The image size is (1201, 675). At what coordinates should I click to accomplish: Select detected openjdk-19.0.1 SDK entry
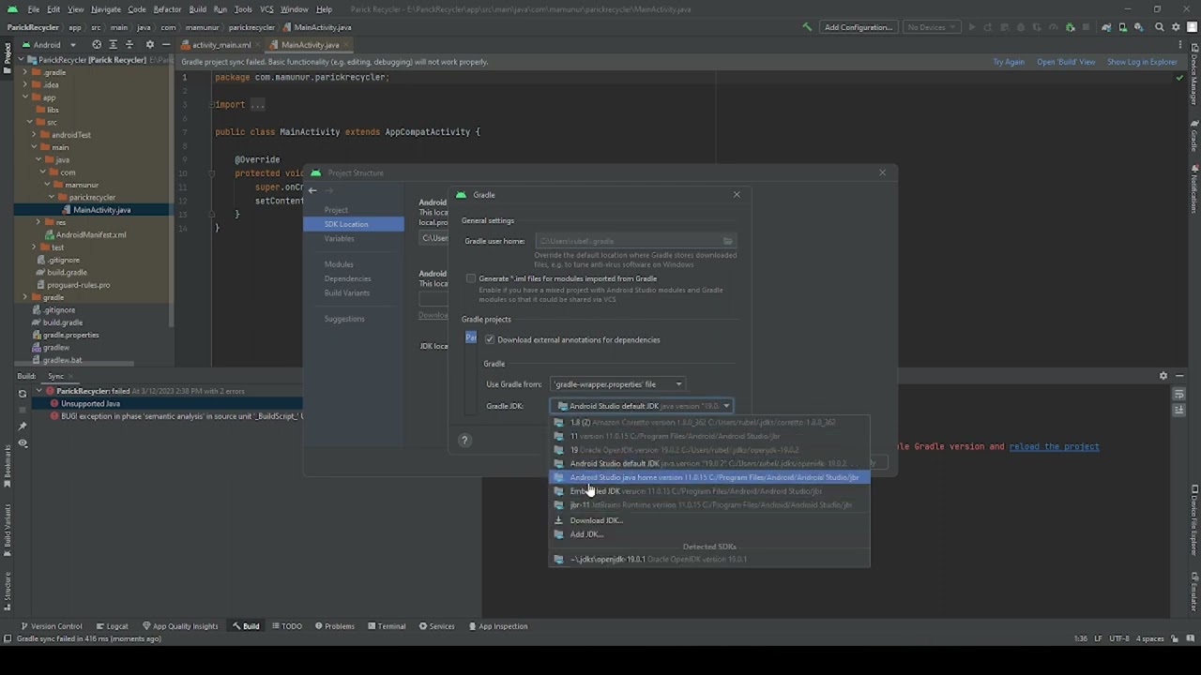point(709,559)
